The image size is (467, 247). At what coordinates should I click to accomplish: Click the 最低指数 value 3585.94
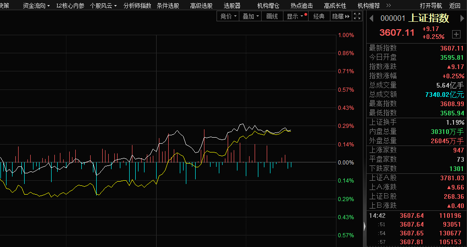452,113
